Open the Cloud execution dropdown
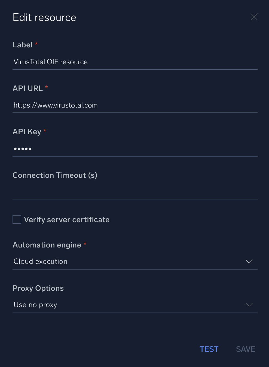This screenshot has width=269, height=367. [x=131, y=261]
